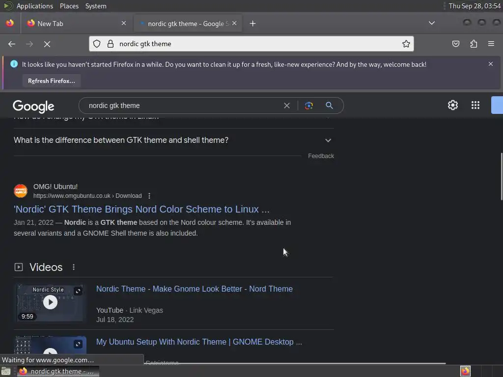Click the nordic gtk theme taskbar window button
The height and width of the screenshot is (377, 503).
point(58,371)
